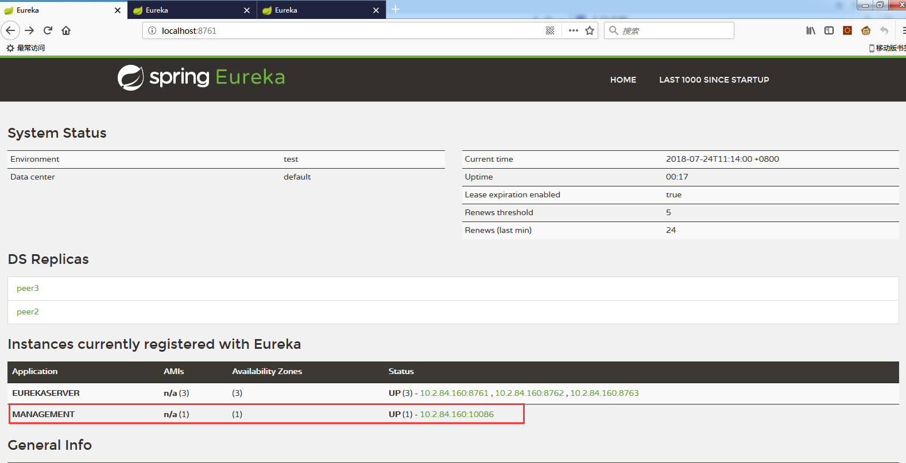Screen dimensions: 906x463
Task: Open the library bookshelf icon
Action: 811,30
